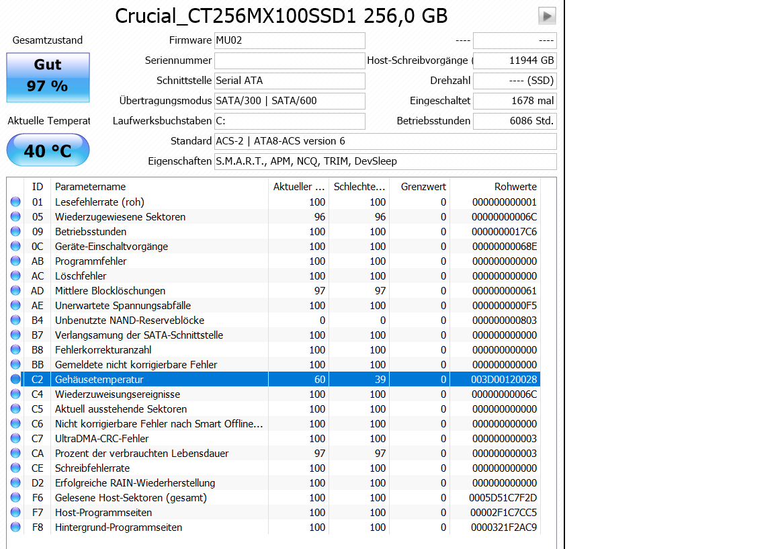Image resolution: width=774 pixels, height=549 pixels.
Task: Click the ID column header
Action: pos(38,187)
